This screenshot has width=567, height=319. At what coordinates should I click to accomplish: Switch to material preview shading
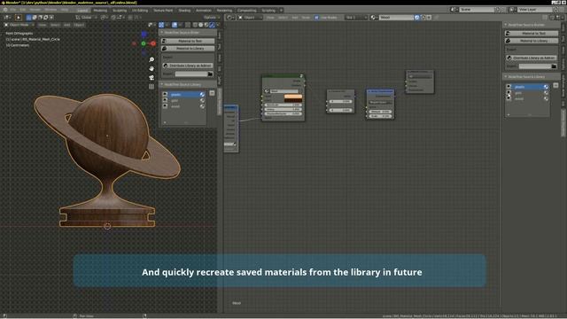[x=206, y=25]
